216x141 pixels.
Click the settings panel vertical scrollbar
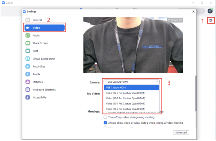pos(195,93)
